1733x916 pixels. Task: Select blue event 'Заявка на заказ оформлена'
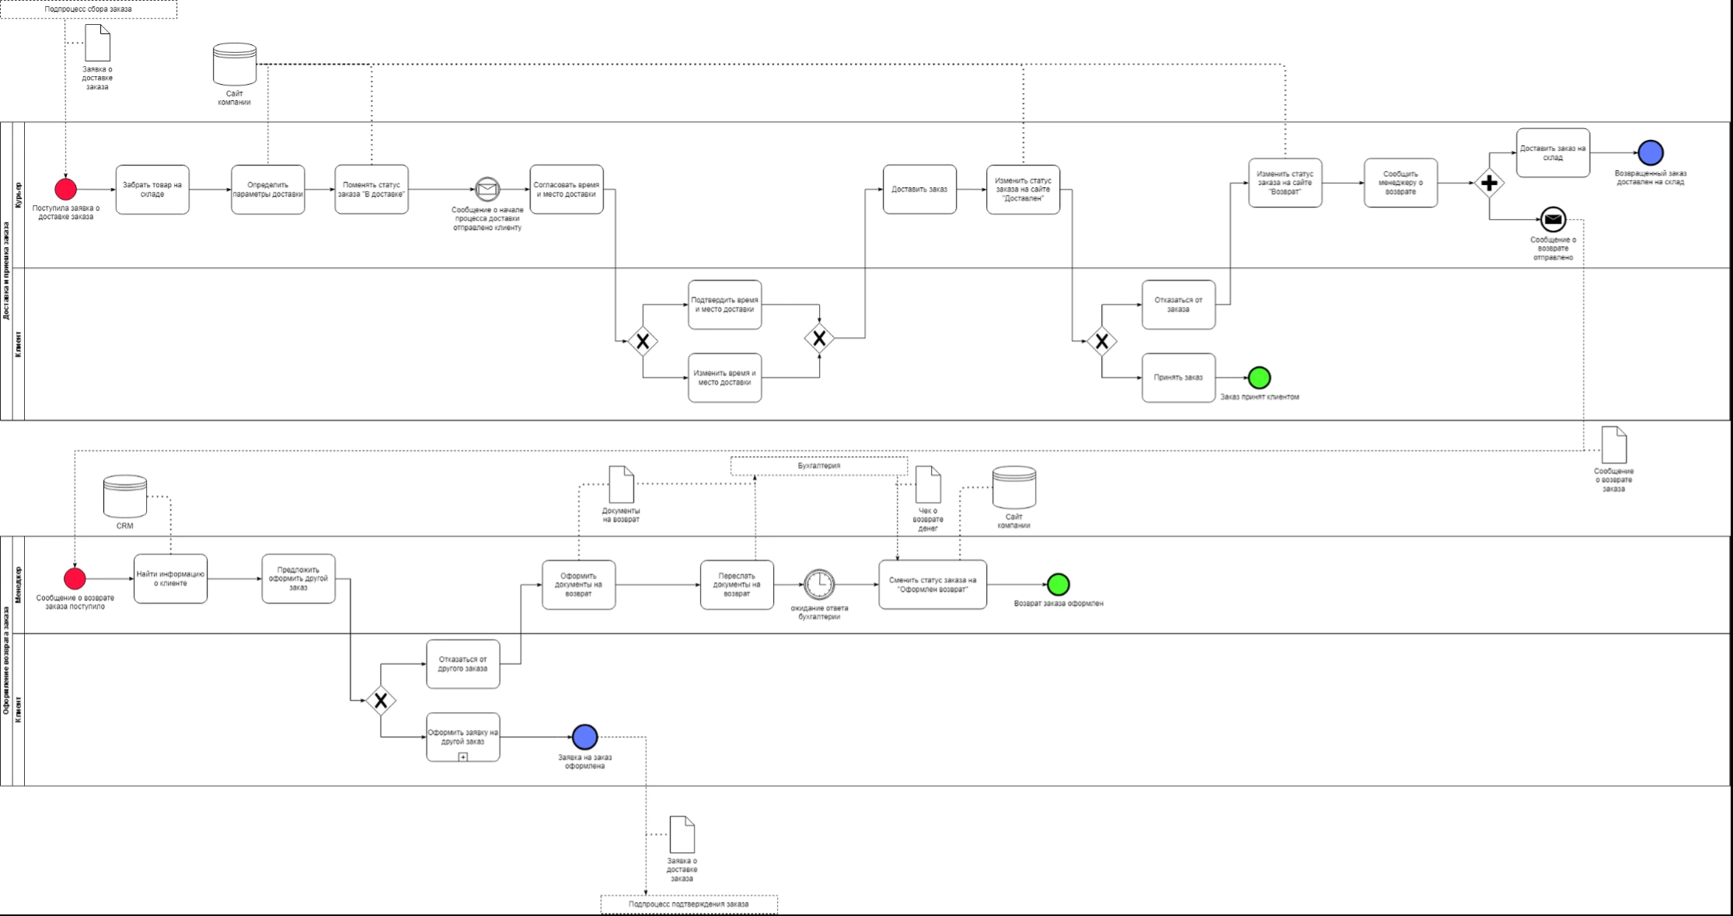(x=584, y=737)
